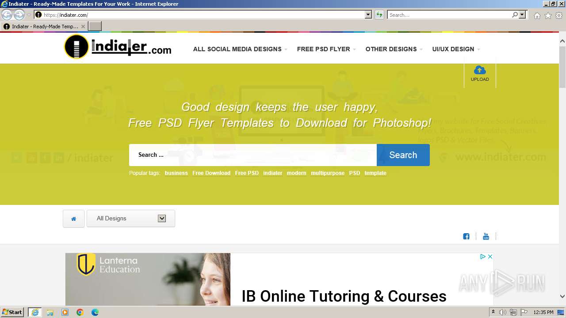Click the cloud Upload icon
Screen dimensions: 566x318
(x=480, y=70)
